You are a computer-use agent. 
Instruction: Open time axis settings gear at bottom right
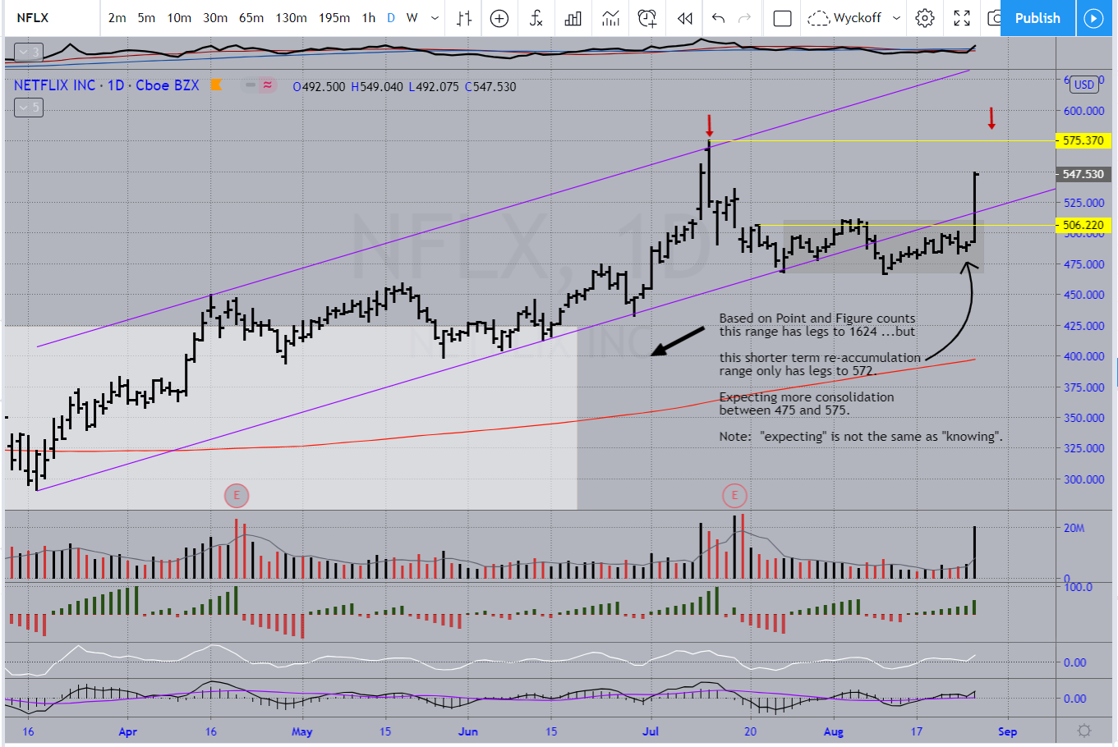tap(1084, 731)
